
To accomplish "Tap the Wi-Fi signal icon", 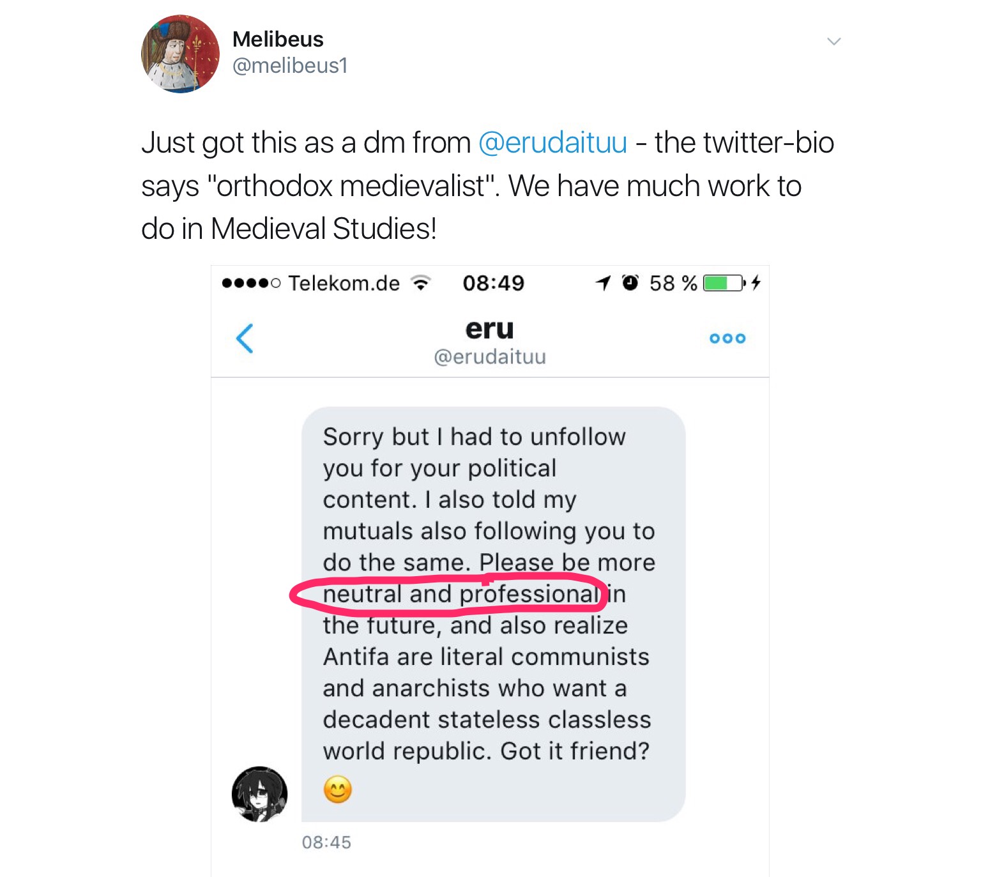I will pyautogui.click(x=420, y=282).
